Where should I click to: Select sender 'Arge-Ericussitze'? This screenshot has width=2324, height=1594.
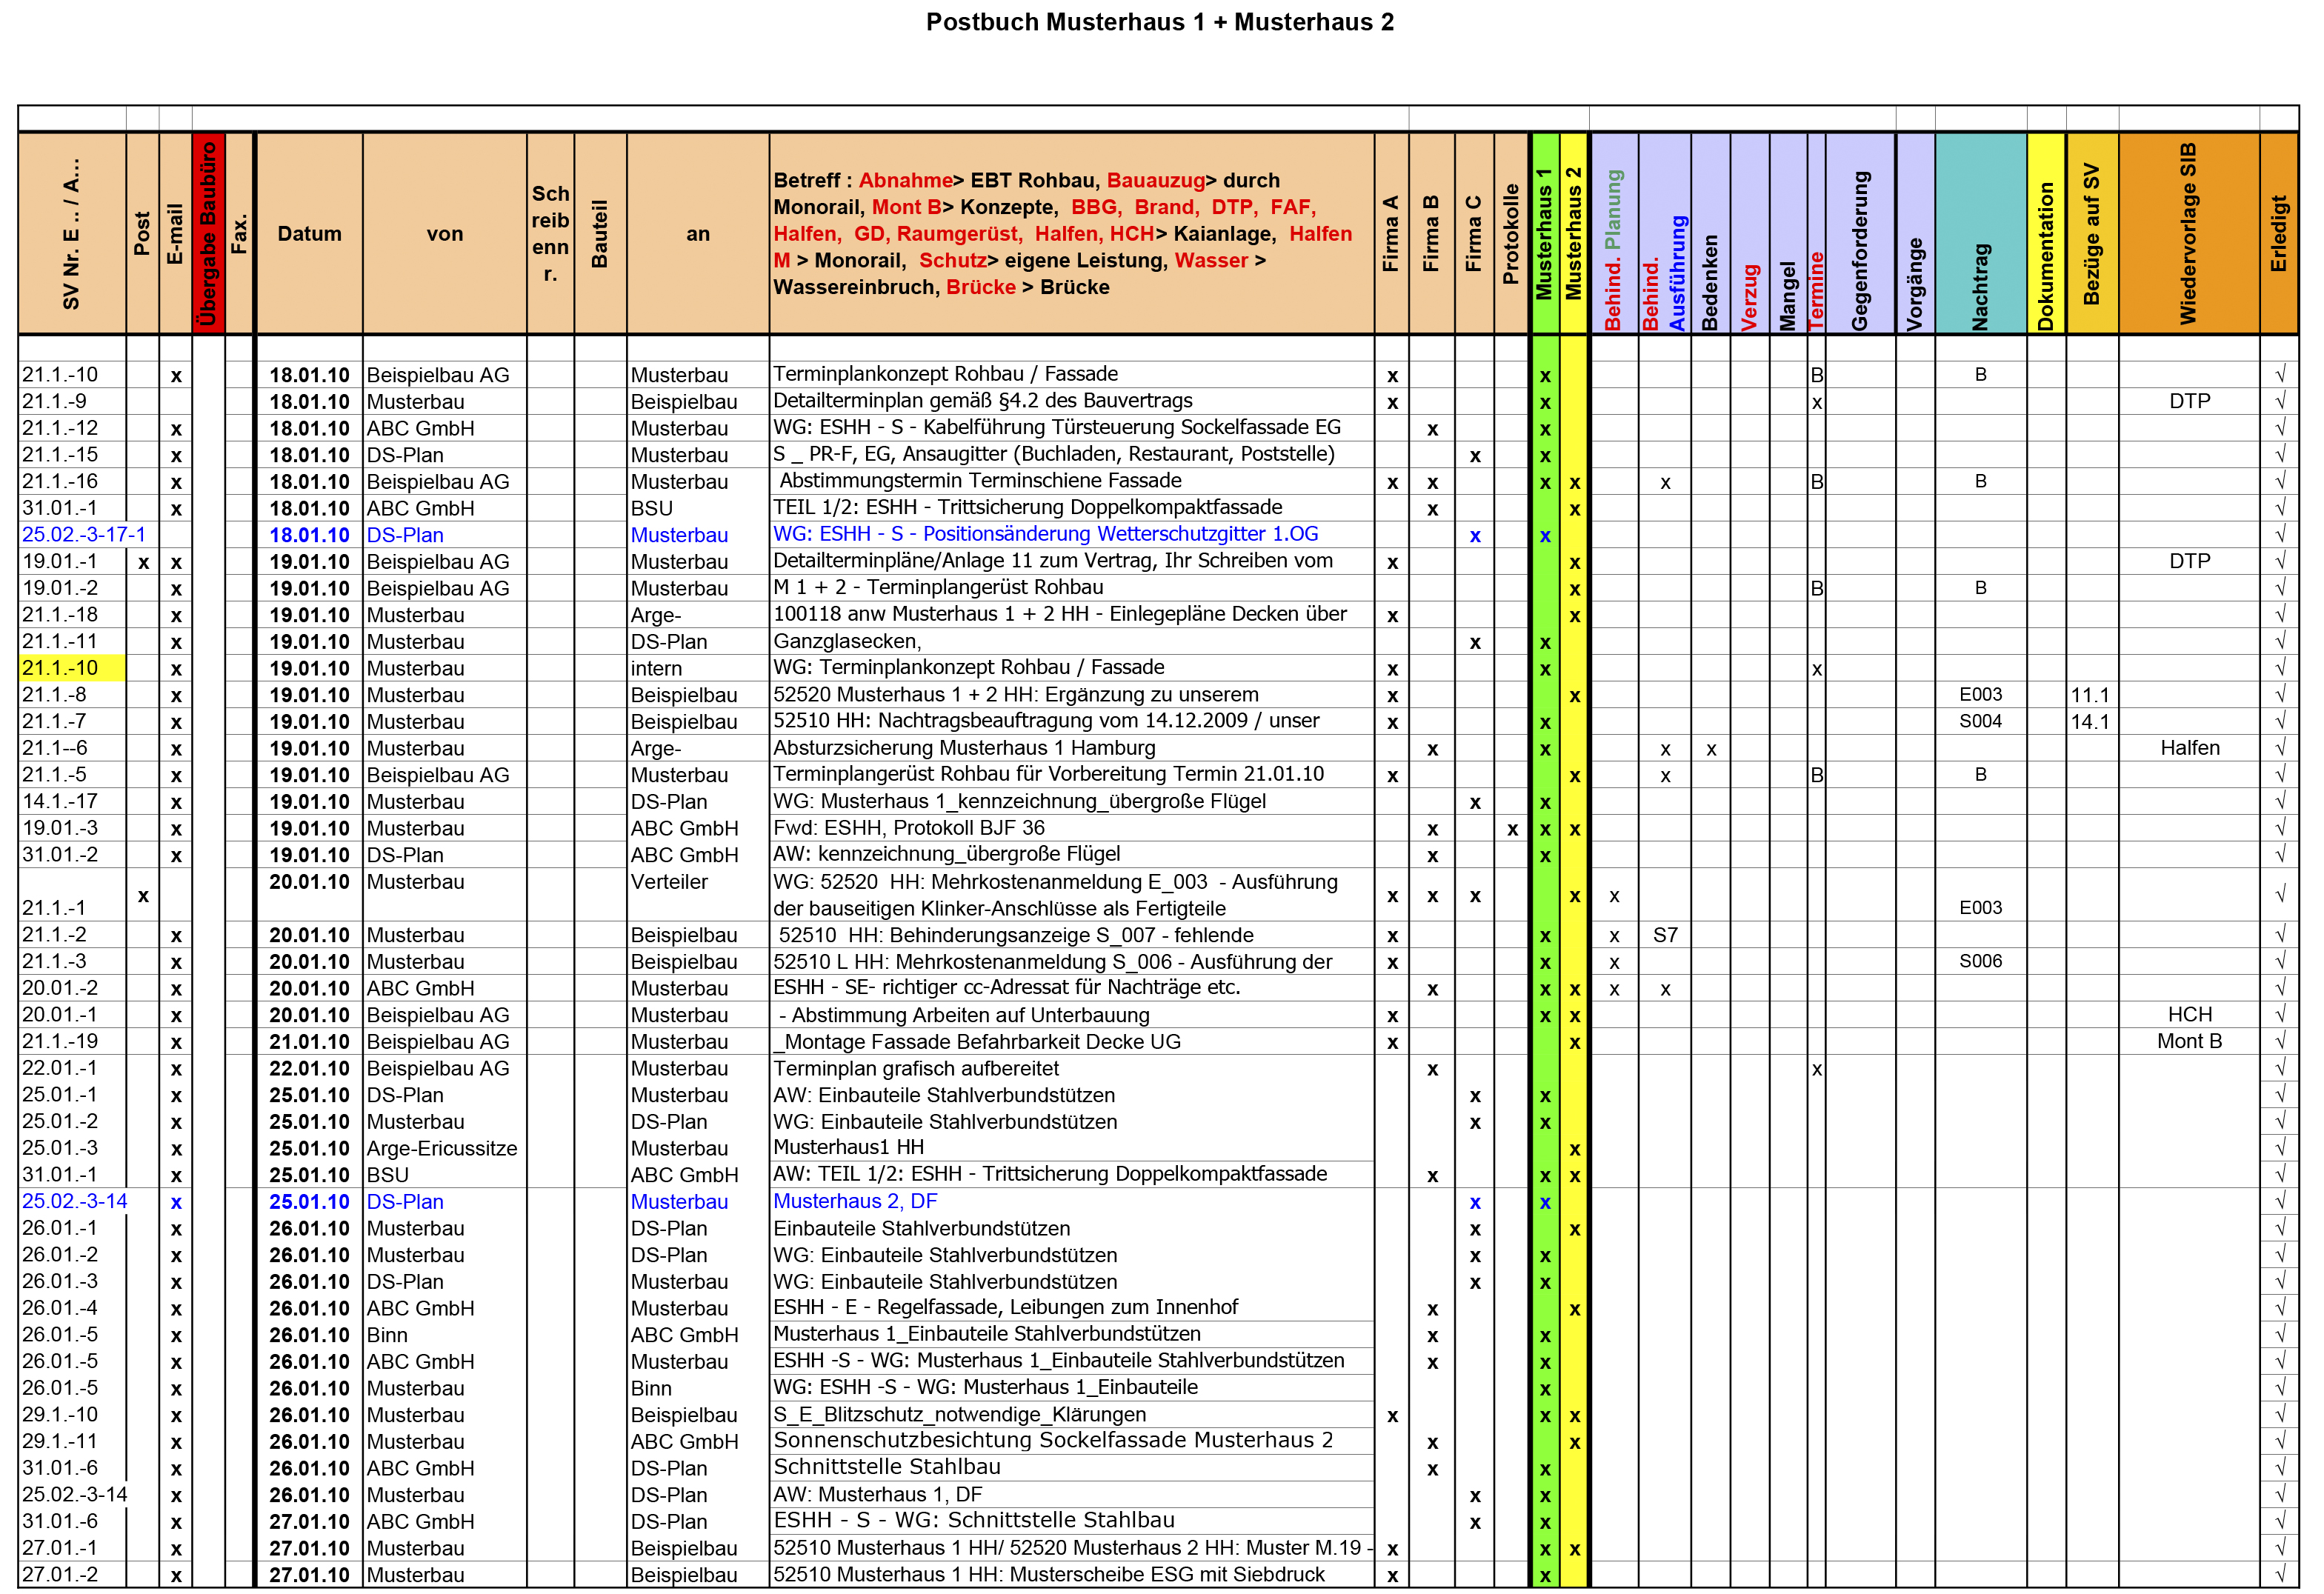442,1148
